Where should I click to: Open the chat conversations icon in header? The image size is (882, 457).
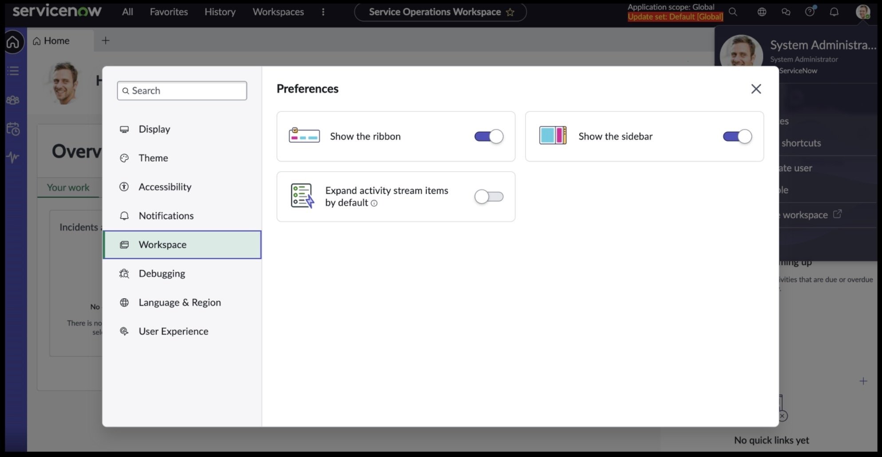click(786, 12)
